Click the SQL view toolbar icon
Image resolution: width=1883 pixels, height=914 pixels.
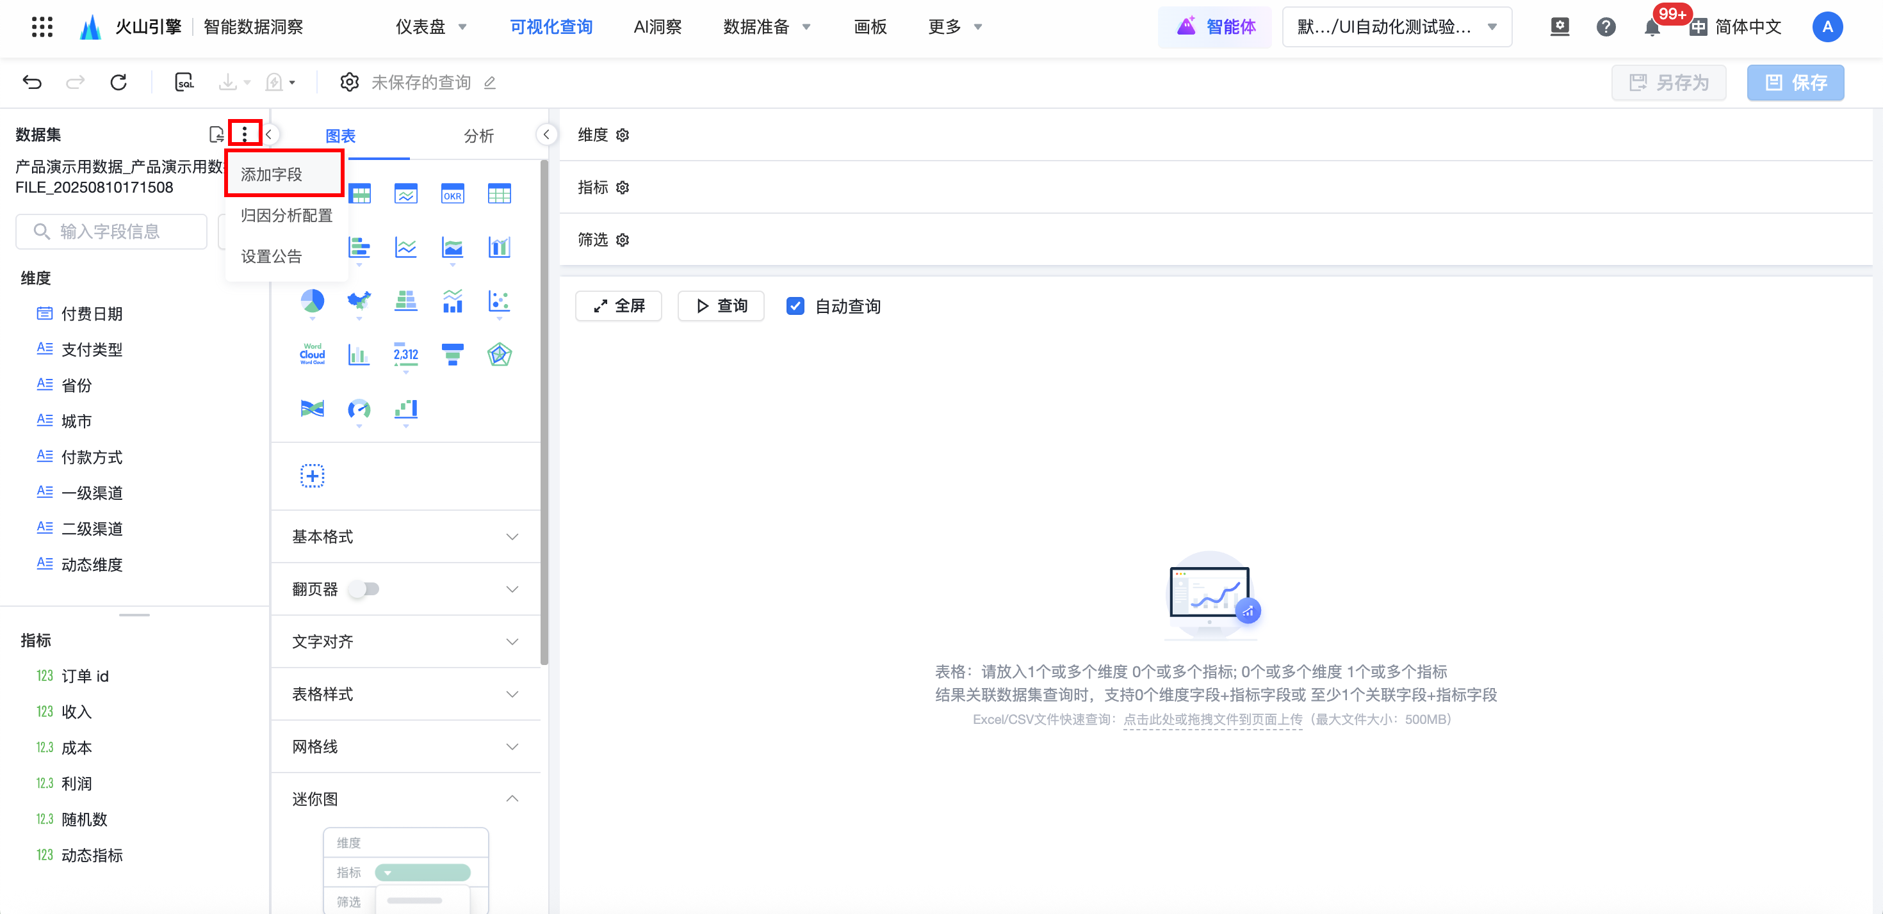(x=184, y=82)
